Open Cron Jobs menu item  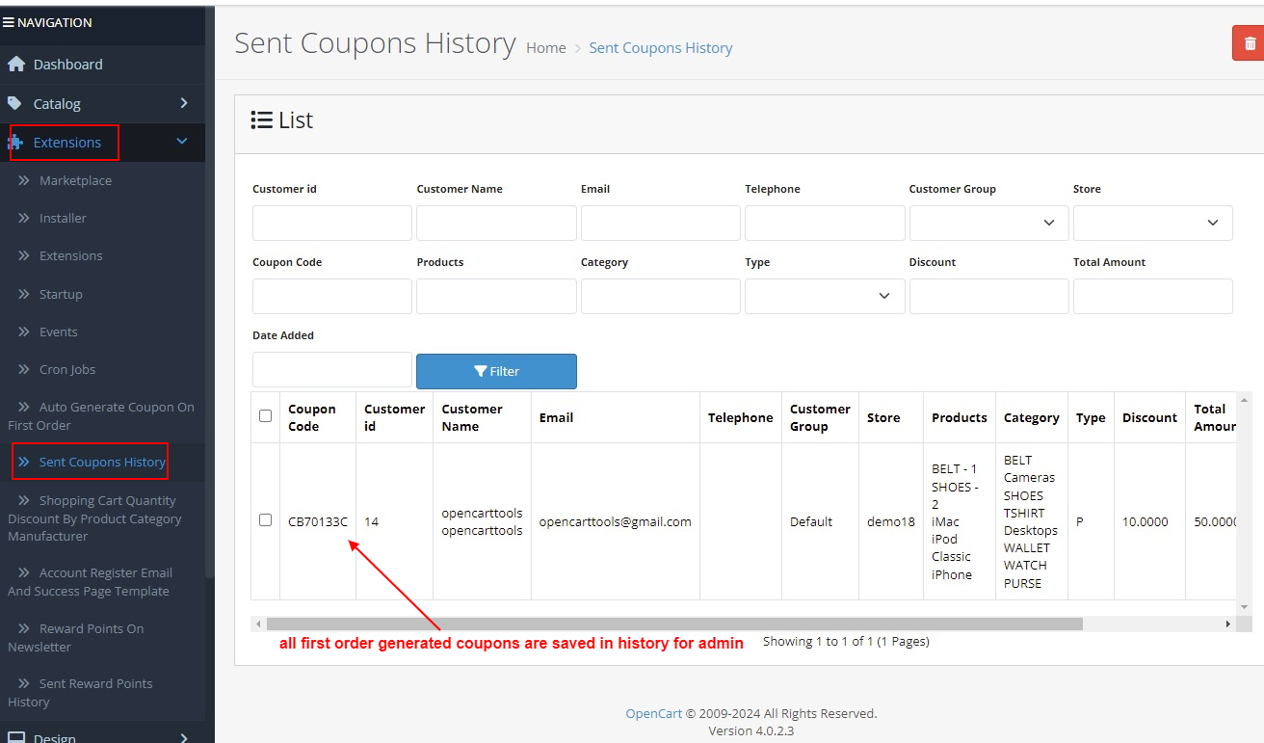[x=66, y=369]
